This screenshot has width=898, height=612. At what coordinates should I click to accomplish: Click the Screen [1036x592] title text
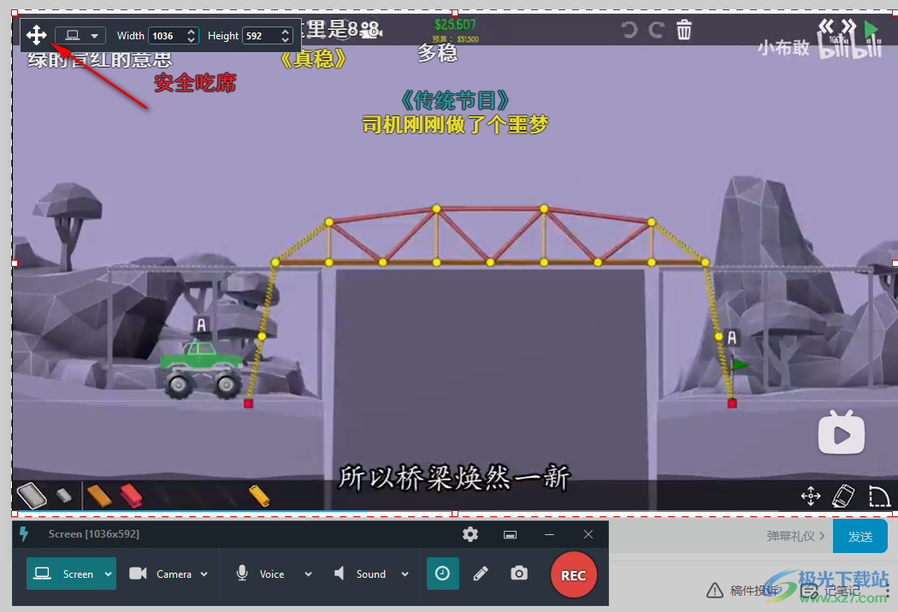coord(94,534)
